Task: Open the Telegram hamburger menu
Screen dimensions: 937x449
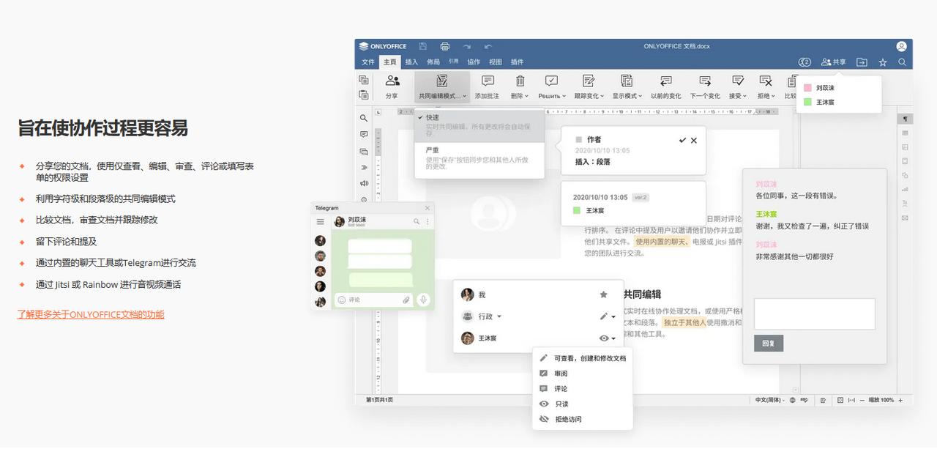Action: (x=320, y=221)
